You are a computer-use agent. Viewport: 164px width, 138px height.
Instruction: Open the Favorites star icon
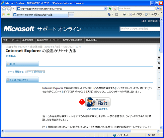point(3,14)
